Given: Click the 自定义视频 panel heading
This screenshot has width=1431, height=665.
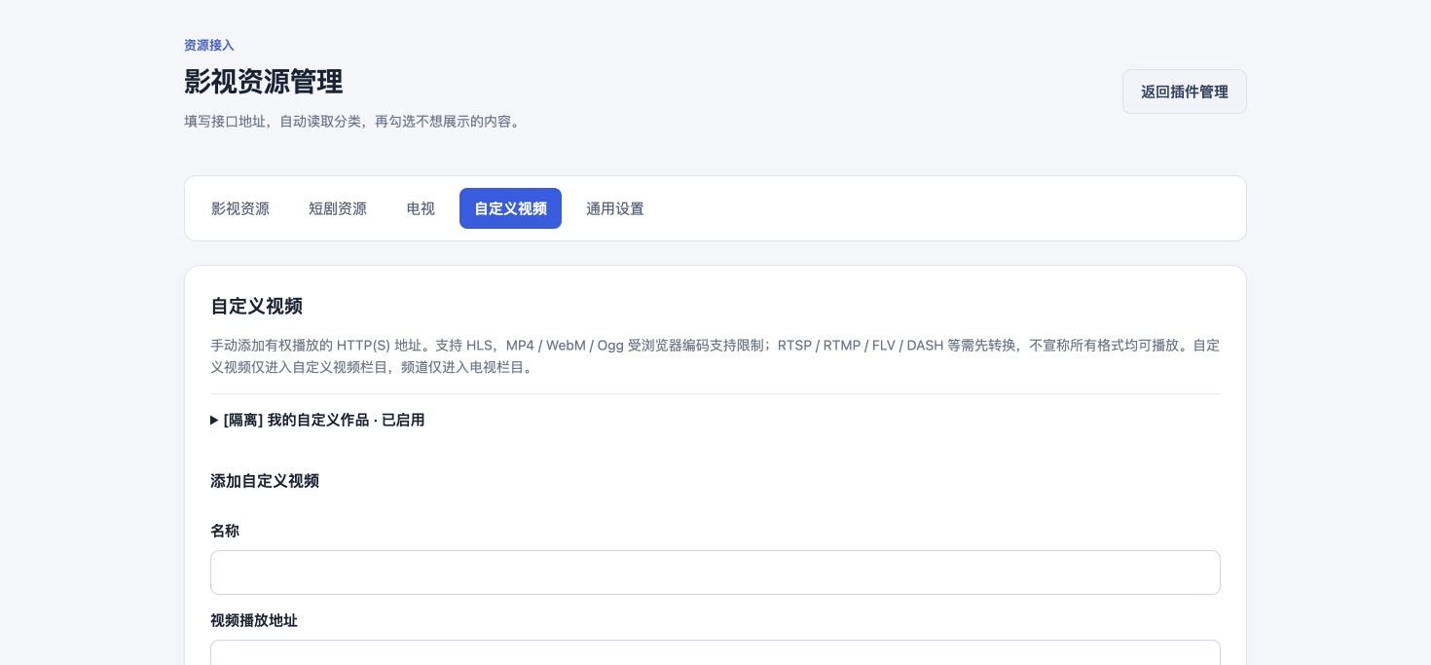Looking at the screenshot, I should 257,307.
